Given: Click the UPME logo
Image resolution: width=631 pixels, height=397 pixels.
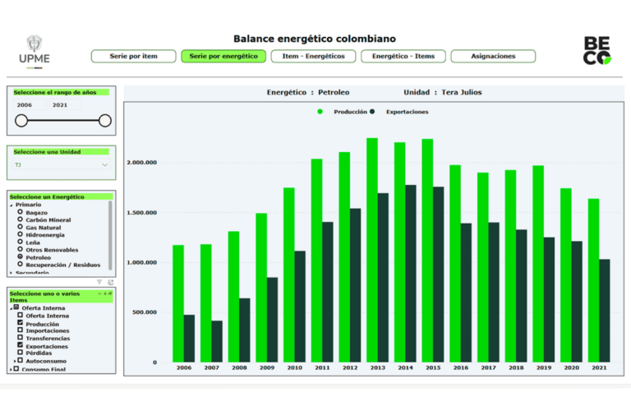Looking at the screenshot, I should tap(34, 50).
